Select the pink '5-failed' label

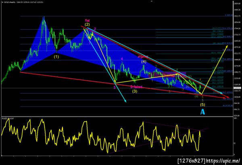[136, 87]
